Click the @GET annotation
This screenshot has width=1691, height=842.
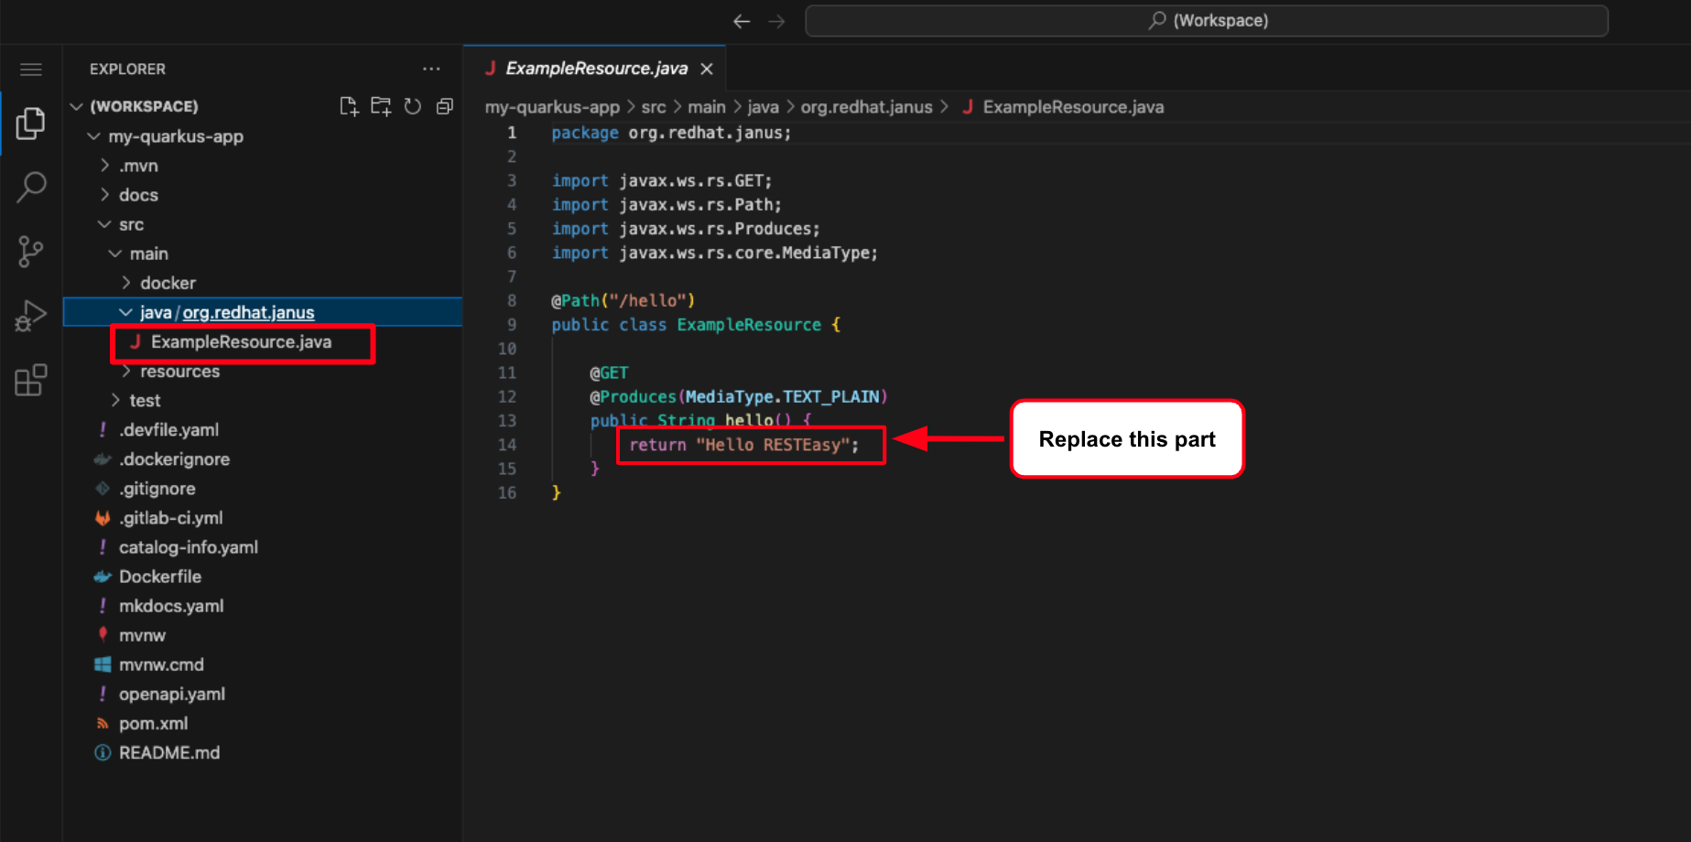pos(609,372)
